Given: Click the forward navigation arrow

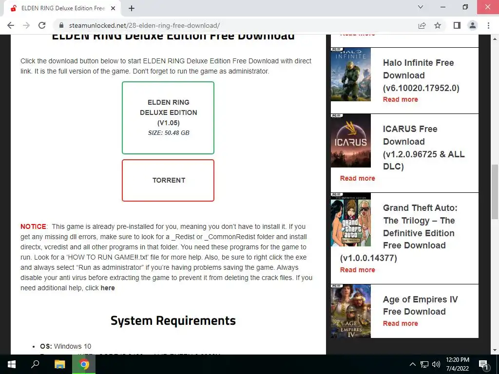Looking at the screenshot, I should [x=26, y=25].
